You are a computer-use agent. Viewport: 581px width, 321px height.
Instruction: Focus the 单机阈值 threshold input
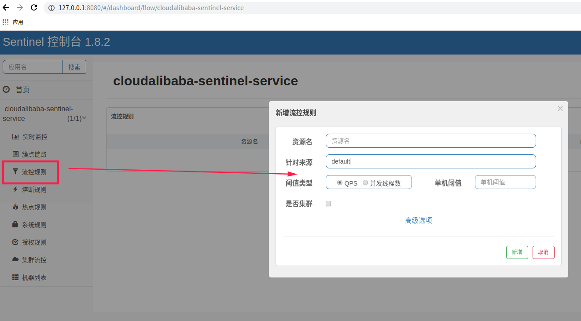pos(505,182)
